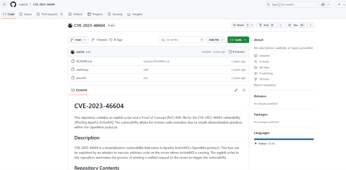The height and width of the screenshot is (170, 346).
Task: Open commit hash bda9a6e
Action: (207, 52)
